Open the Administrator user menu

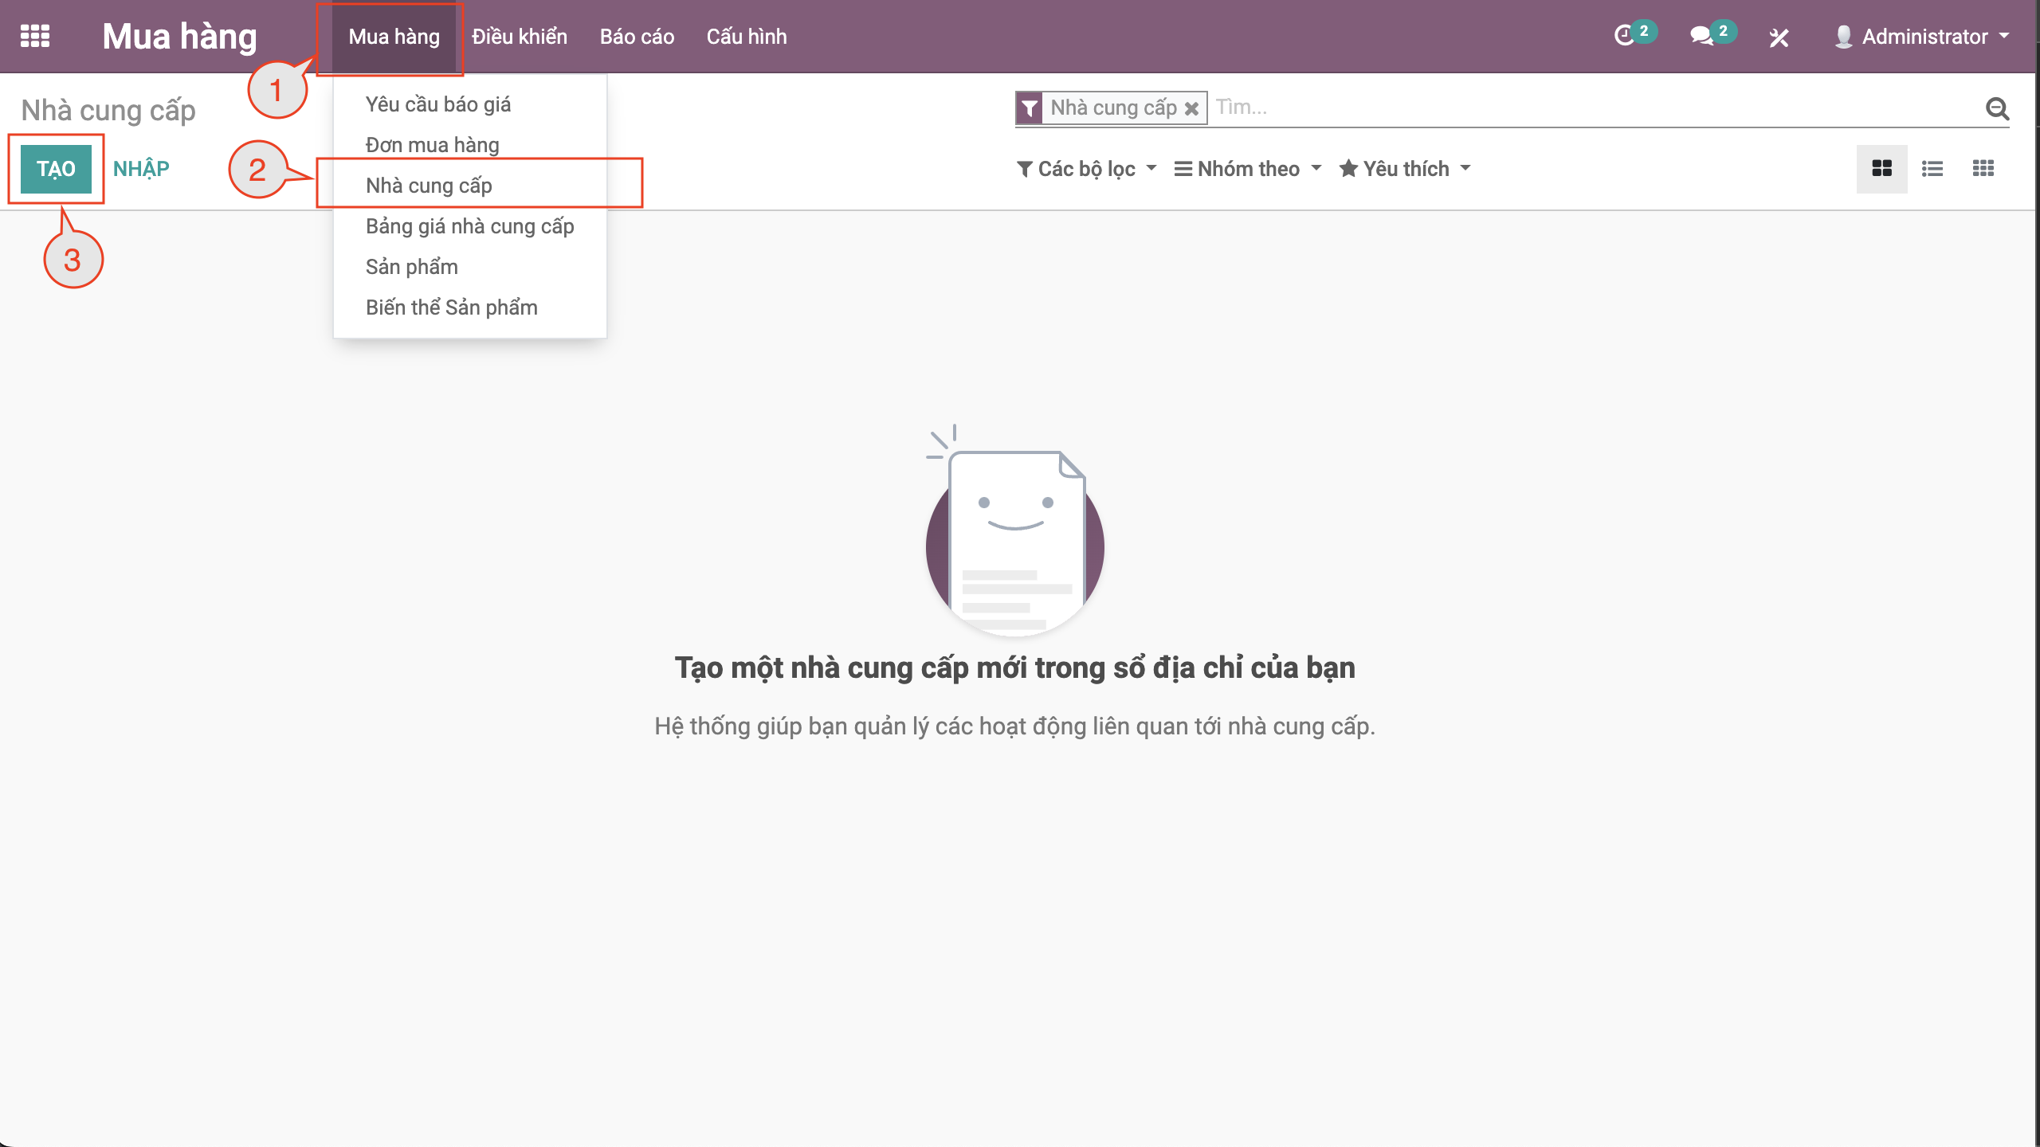point(1922,37)
